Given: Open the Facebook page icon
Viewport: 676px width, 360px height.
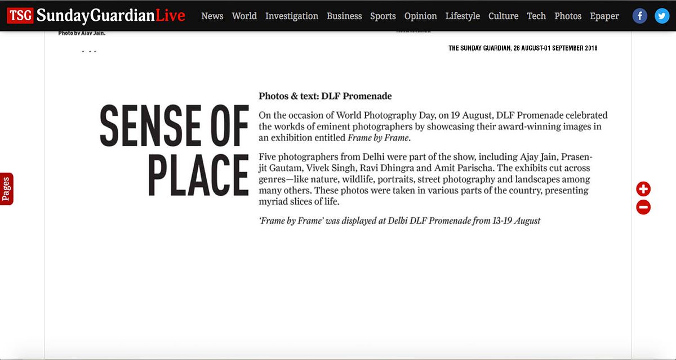Looking at the screenshot, I should tap(639, 16).
